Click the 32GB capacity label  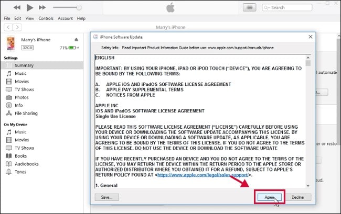27,48
